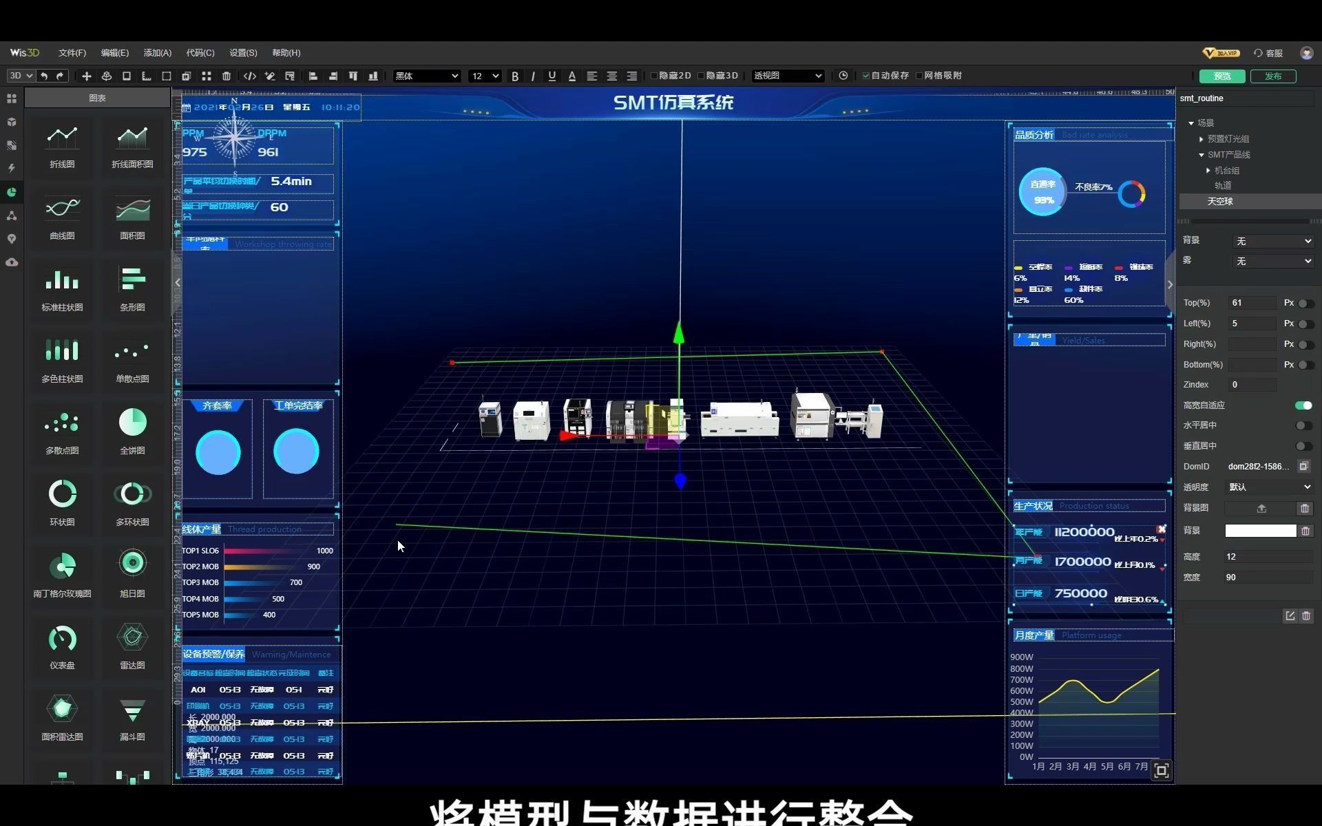Click the underline formatting icon
Viewport: 1322px width, 826px height.
coord(552,76)
